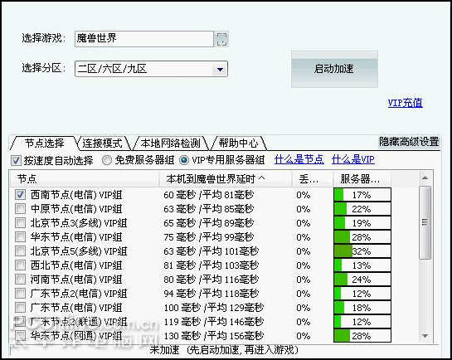Check 广东节点(电信) VIP组 checkbox
The width and height of the screenshot is (452, 360).
tap(20, 308)
